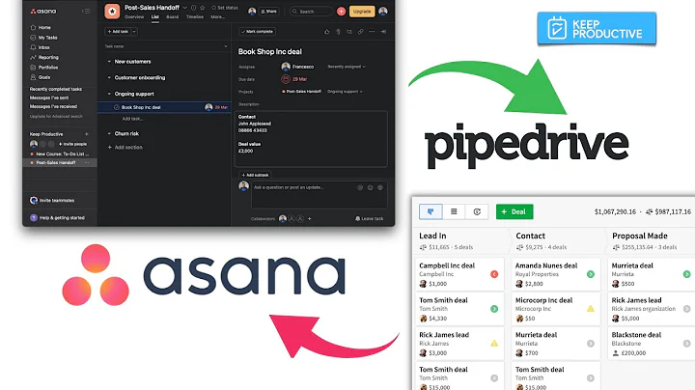
Task: Click the red activity indicator on Campbell Inc deal
Action: coord(494,274)
